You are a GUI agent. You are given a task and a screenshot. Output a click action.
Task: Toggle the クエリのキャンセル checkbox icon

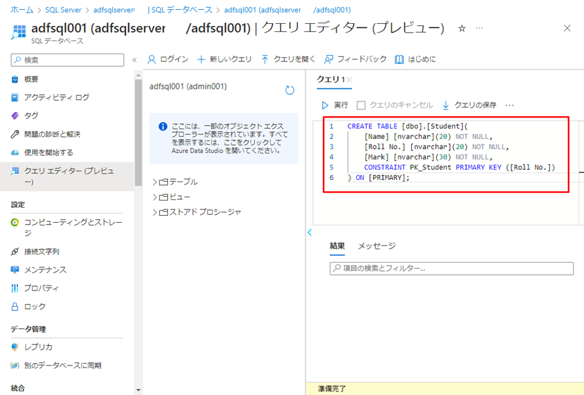point(361,106)
